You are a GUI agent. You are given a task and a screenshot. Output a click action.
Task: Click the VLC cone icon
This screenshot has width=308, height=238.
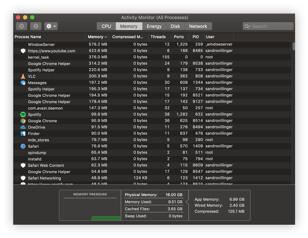tap(23, 76)
